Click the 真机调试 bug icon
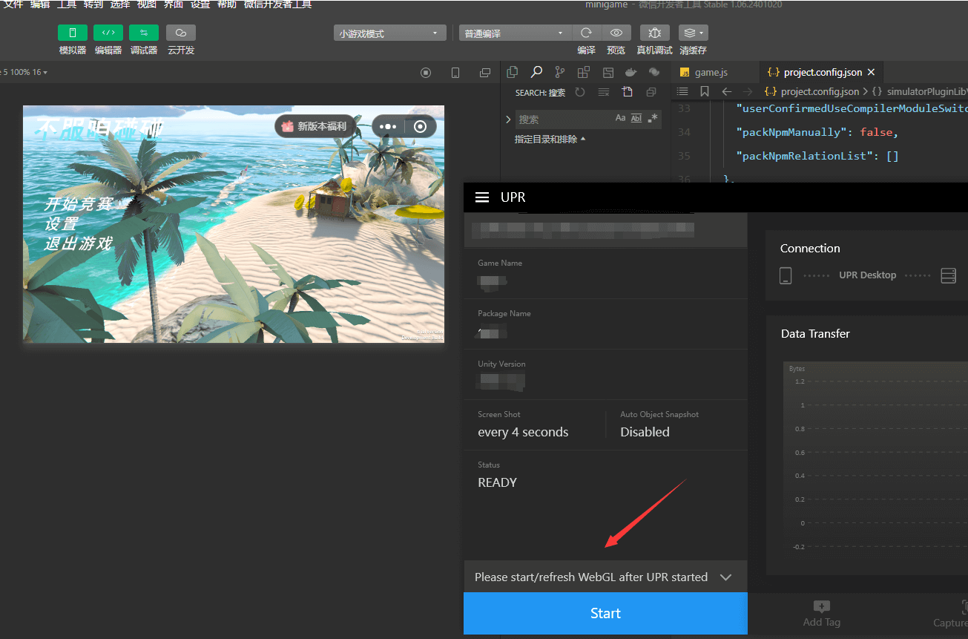Viewport: 968px width, 639px height. [x=654, y=33]
